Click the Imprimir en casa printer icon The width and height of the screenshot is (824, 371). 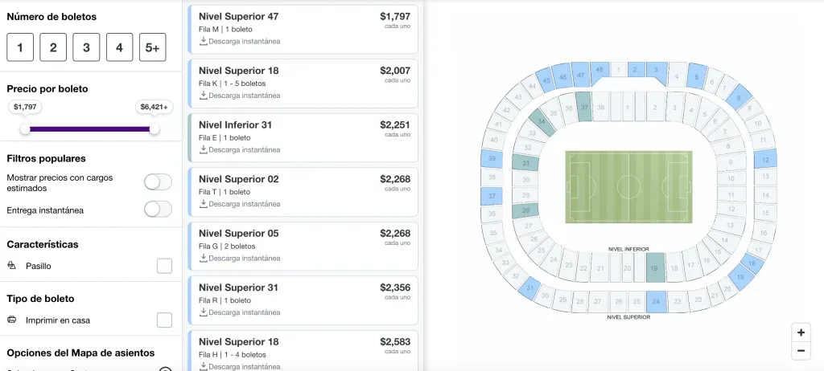pos(11,320)
